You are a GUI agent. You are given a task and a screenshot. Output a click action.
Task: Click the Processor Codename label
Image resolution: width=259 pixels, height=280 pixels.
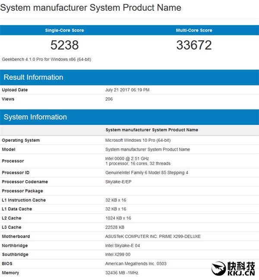25,181
